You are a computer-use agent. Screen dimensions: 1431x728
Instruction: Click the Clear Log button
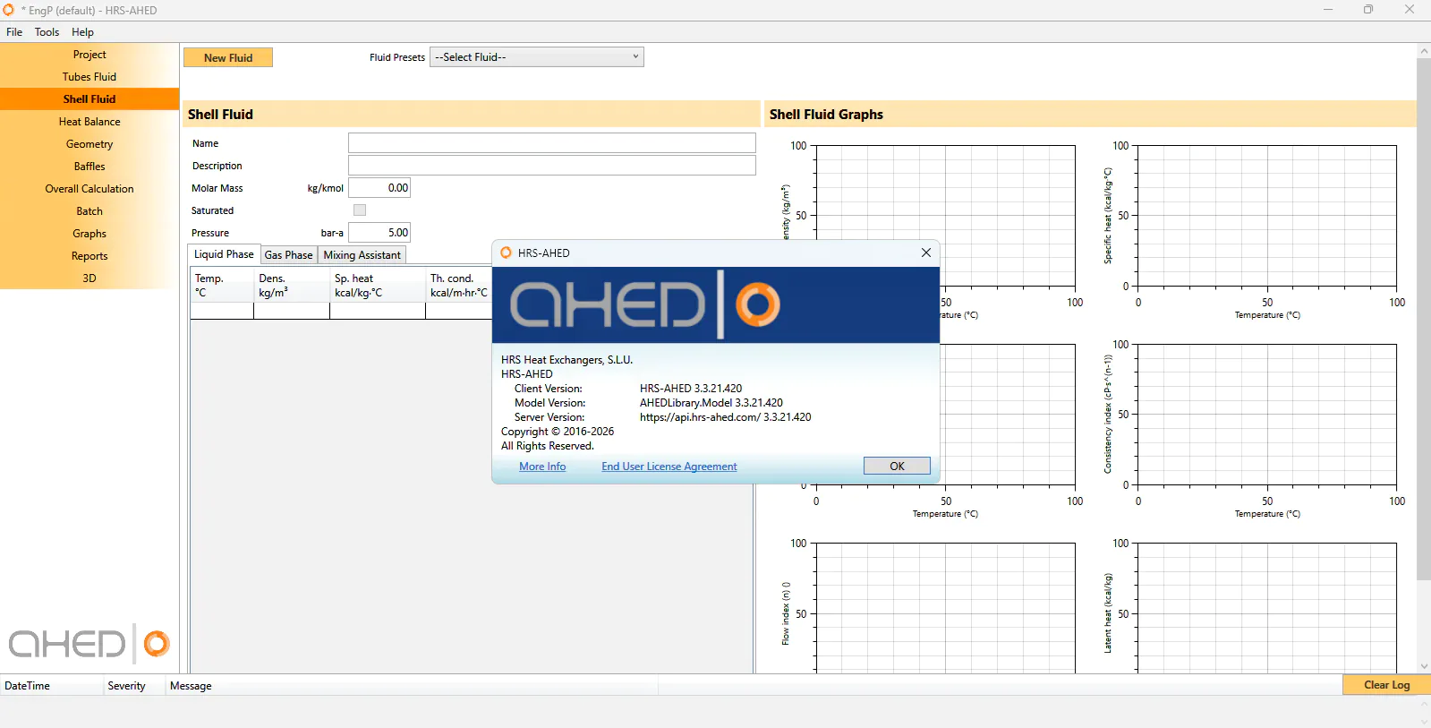click(1386, 685)
